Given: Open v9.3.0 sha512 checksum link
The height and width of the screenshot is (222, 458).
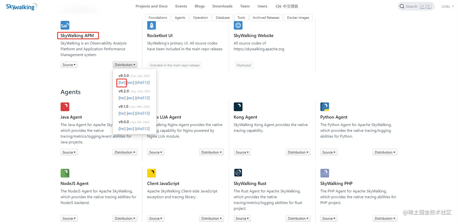Looking at the screenshot, I should pyautogui.click(x=142, y=82).
